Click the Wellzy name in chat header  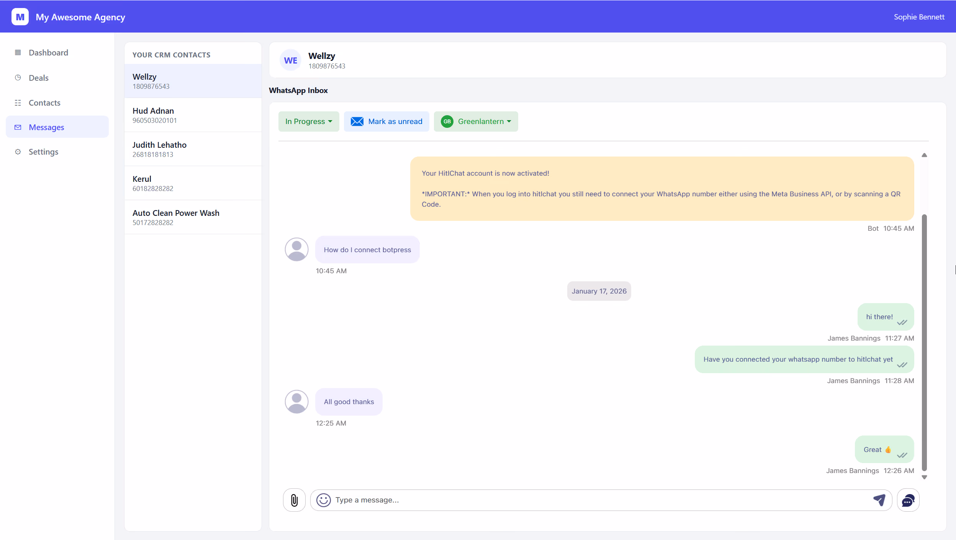coord(322,56)
